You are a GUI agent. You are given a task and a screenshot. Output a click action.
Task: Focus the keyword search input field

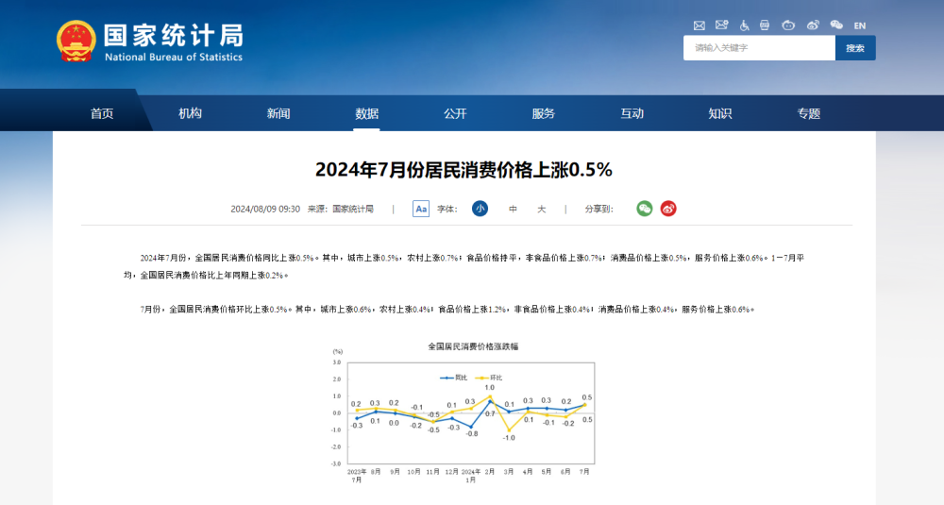[759, 48]
